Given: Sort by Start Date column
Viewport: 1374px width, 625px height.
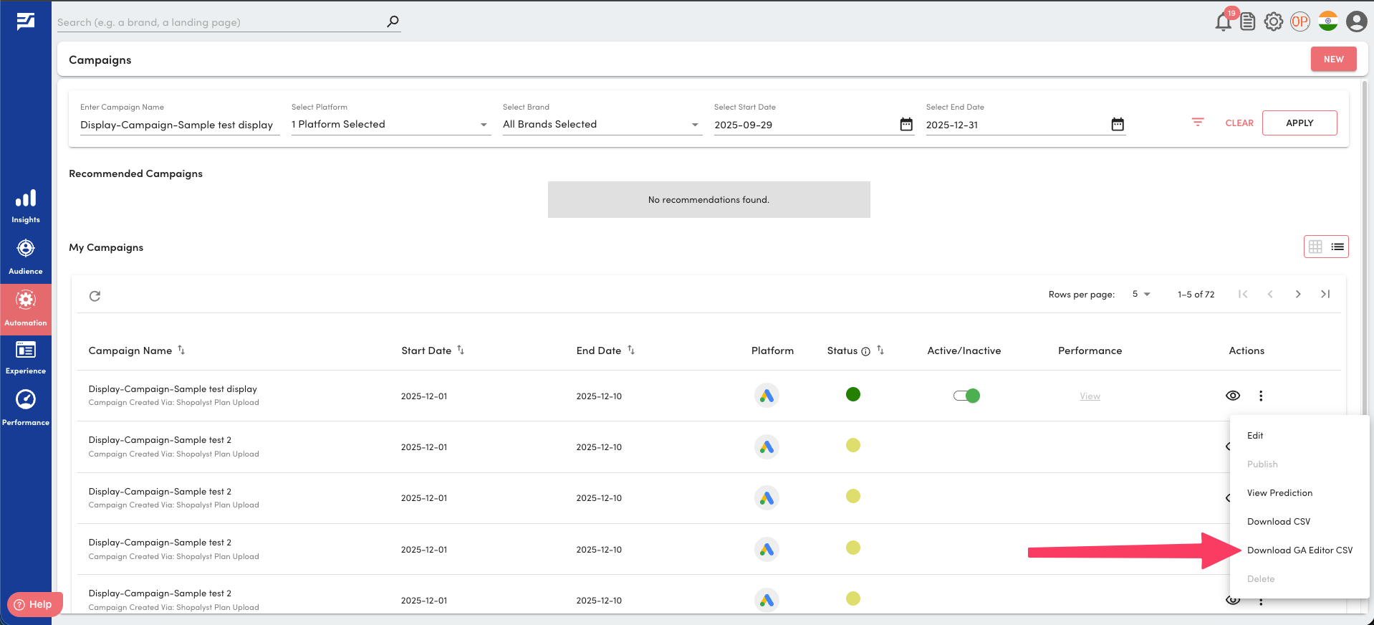Looking at the screenshot, I should [x=461, y=350].
